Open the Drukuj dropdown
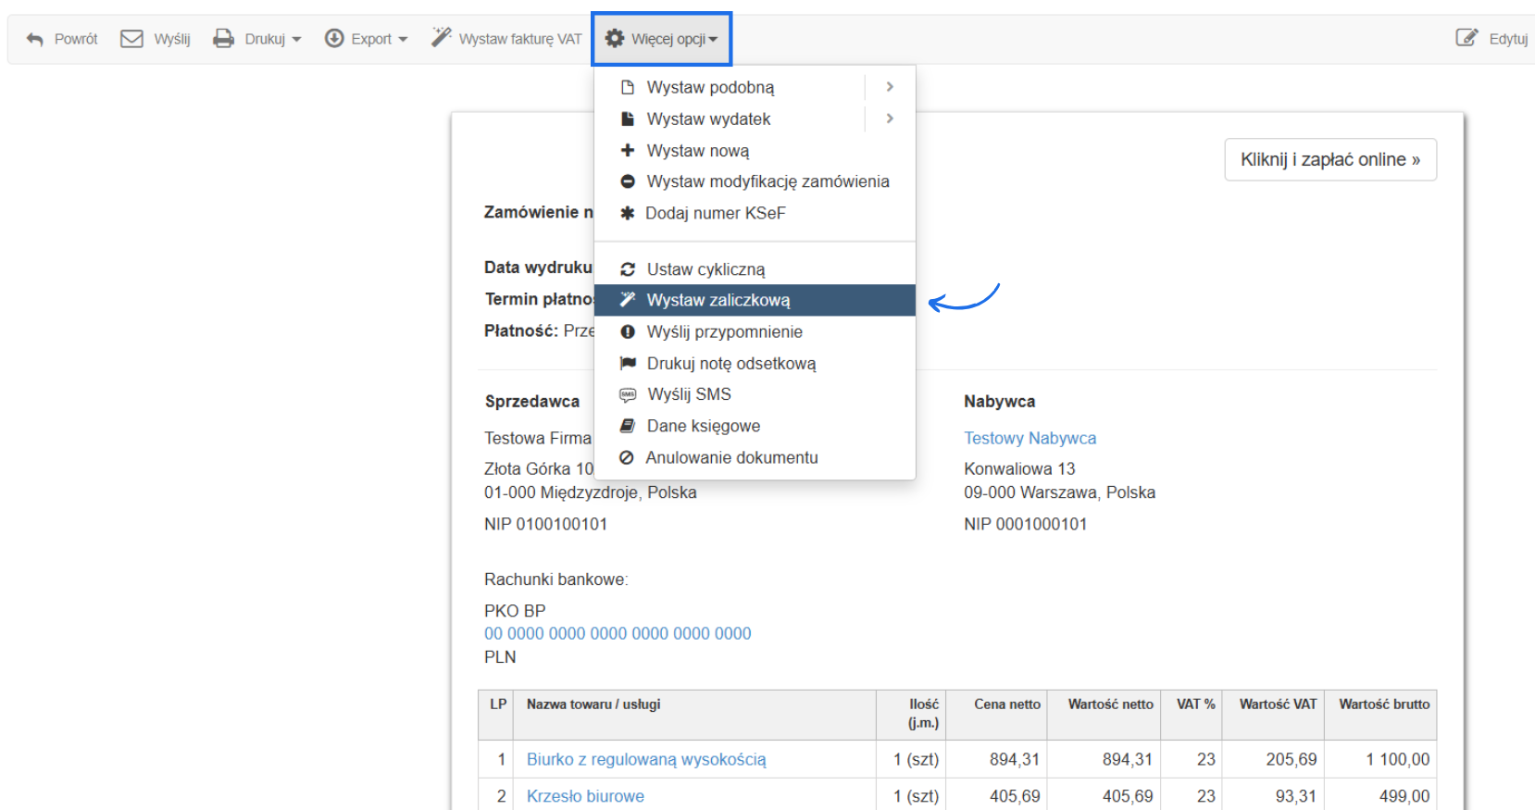The image size is (1535, 810). tap(257, 39)
